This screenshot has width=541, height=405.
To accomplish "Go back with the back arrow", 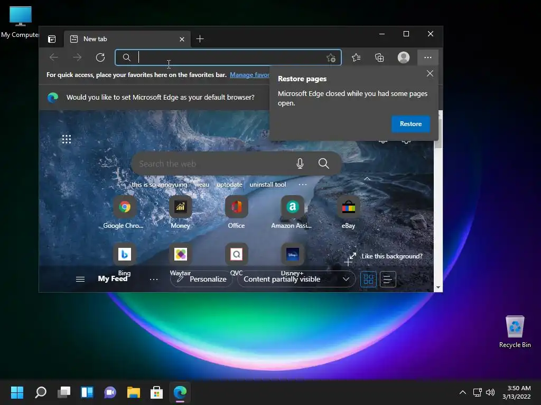I will click(54, 57).
